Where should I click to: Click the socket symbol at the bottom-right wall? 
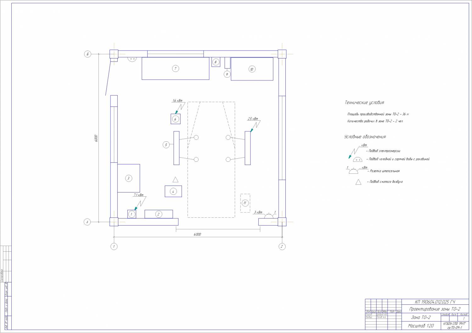269,216
